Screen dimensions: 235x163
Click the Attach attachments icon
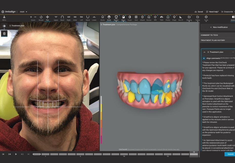[x=142, y=18]
